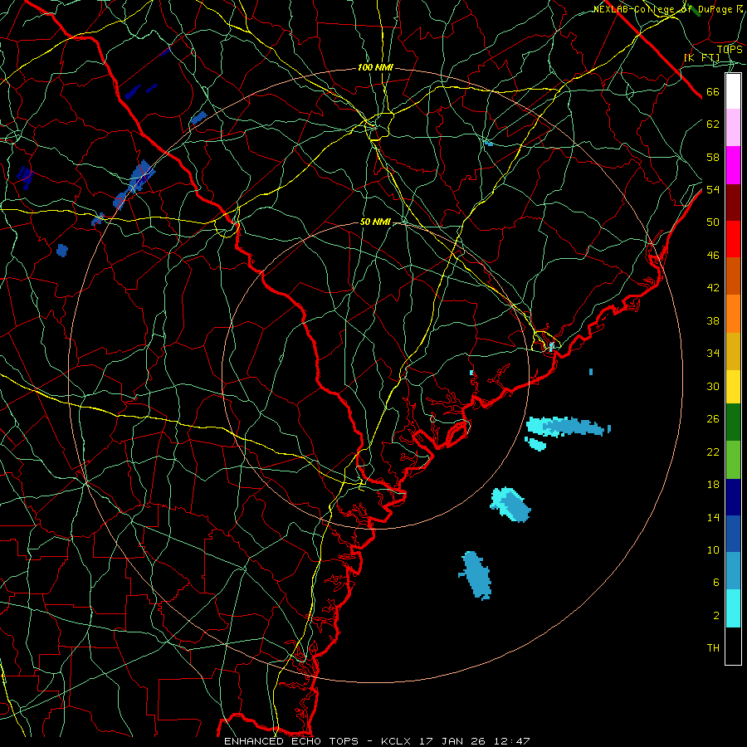The width and height of the screenshot is (747, 747).
Task: Select the yellow legend swatch
Action: pyautogui.click(x=733, y=386)
